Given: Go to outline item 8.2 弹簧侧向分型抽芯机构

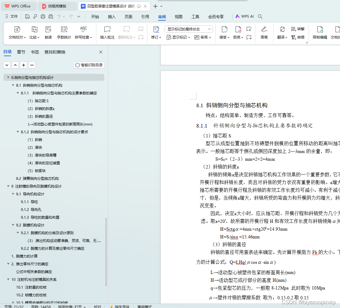Looking at the screenshot, I should [x=37, y=178].
